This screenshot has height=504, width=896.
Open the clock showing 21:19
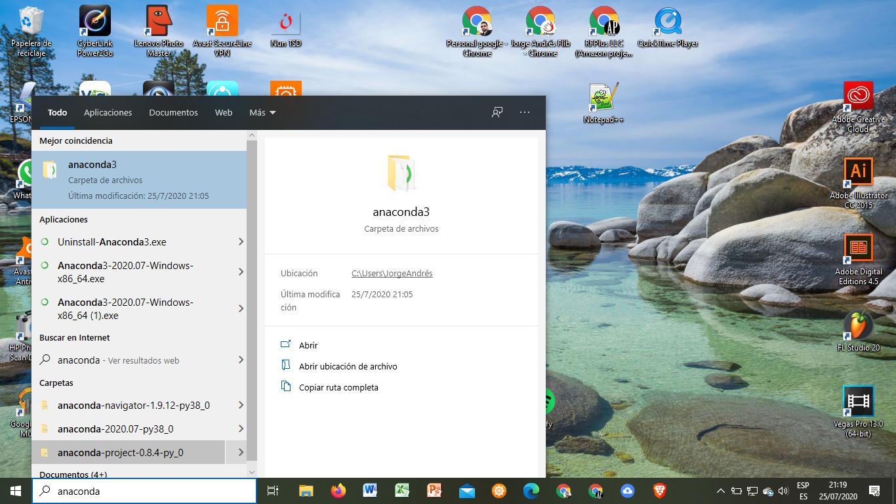[x=838, y=491]
